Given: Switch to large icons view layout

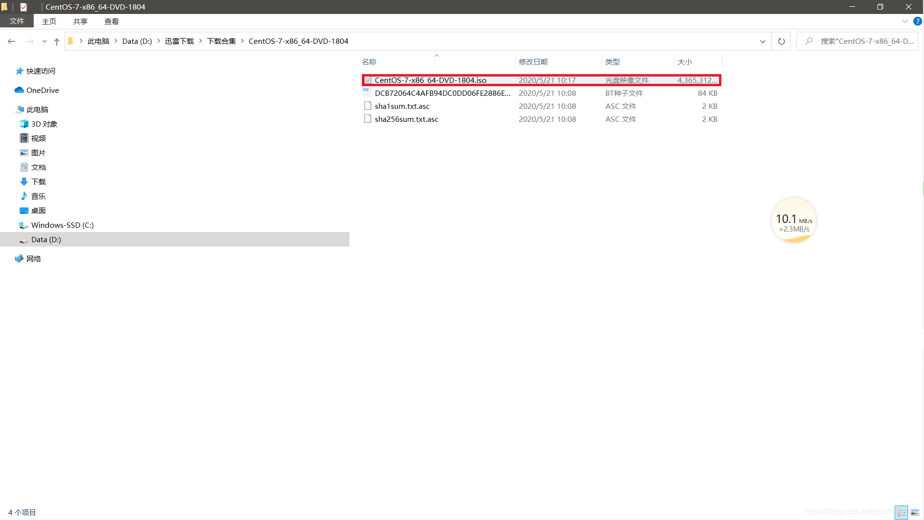Looking at the screenshot, I should click(915, 512).
